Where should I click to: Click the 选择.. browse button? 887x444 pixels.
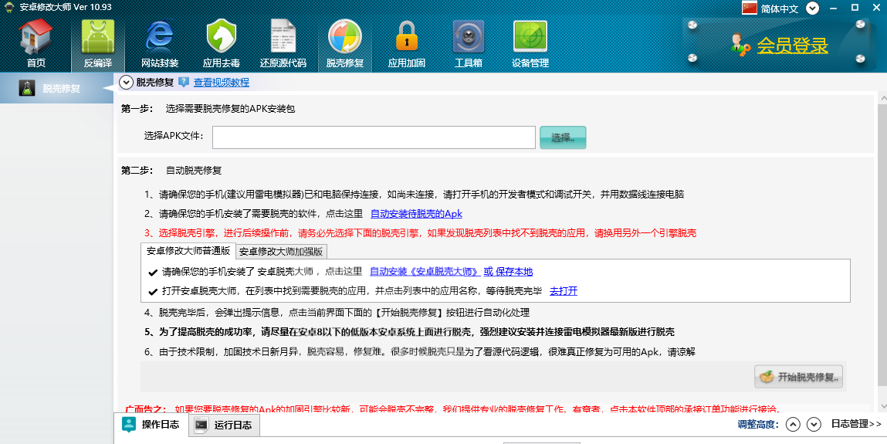[563, 137]
